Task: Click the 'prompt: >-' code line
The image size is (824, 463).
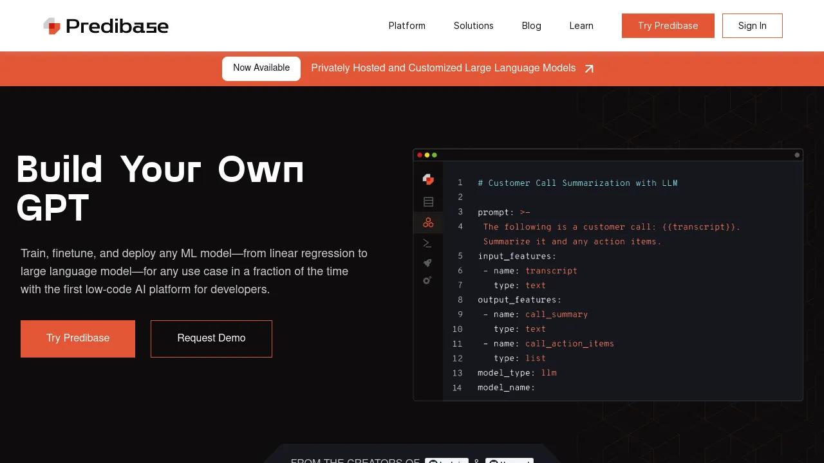Action: coord(504,212)
